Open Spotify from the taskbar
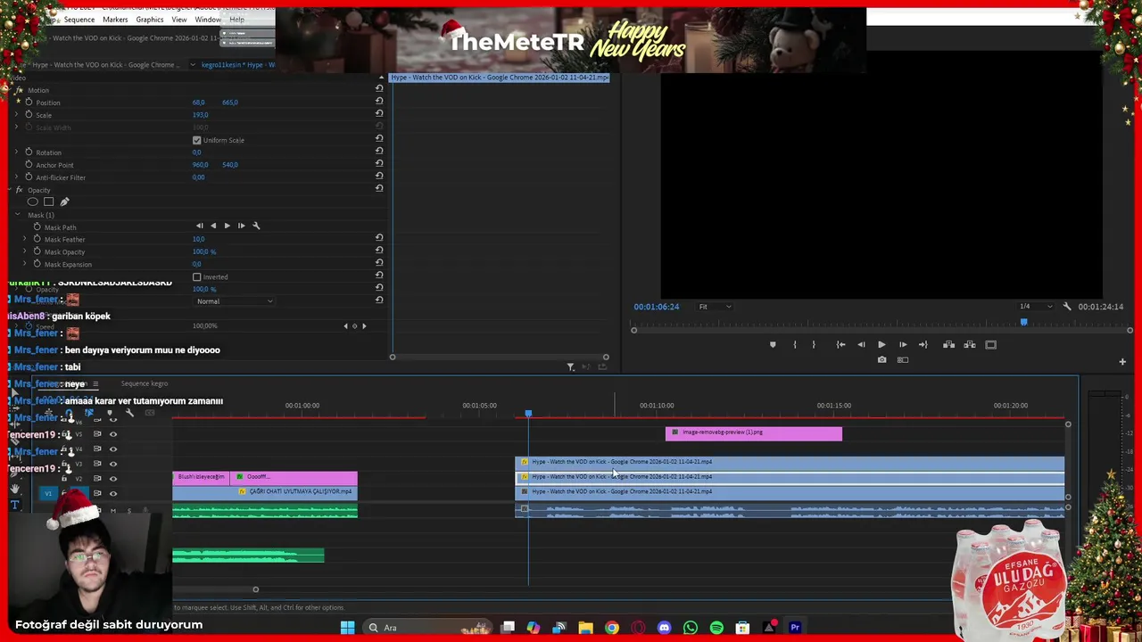The image size is (1142, 642). click(716, 628)
